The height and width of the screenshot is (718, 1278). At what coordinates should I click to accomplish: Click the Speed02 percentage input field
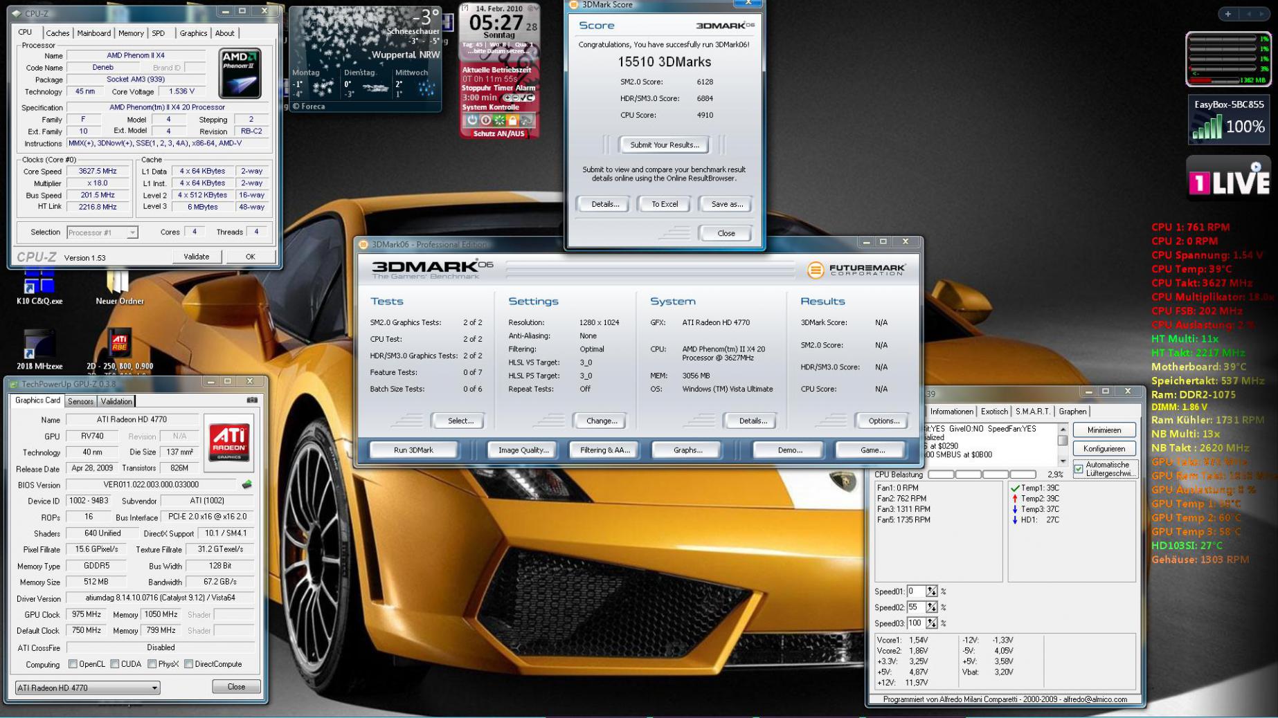[916, 607]
